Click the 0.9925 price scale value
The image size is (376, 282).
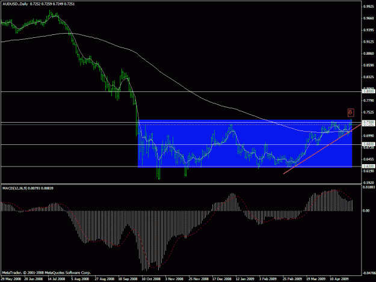(x=369, y=7)
